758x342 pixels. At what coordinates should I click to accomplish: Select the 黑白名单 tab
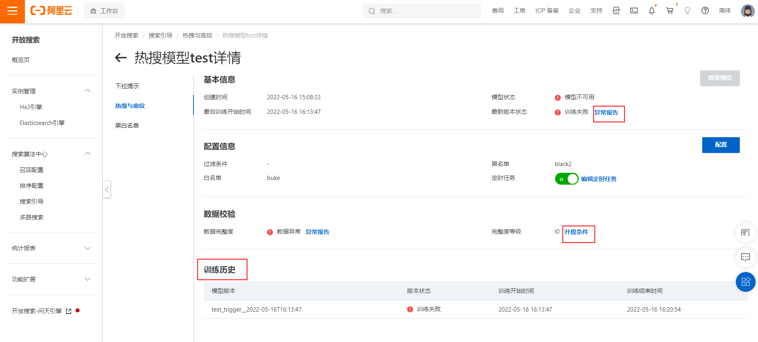coord(127,125)
